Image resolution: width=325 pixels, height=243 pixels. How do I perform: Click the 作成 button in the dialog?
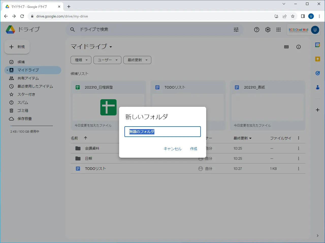pyautogui.click(x=193, y=149)
